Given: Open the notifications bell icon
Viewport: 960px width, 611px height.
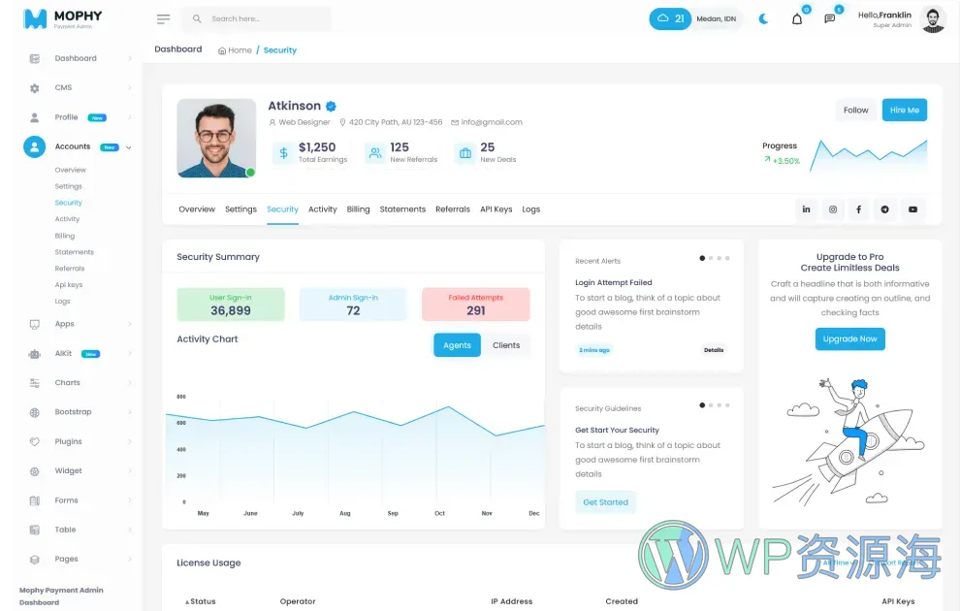Looking at the screenshot, I should 796,18.
